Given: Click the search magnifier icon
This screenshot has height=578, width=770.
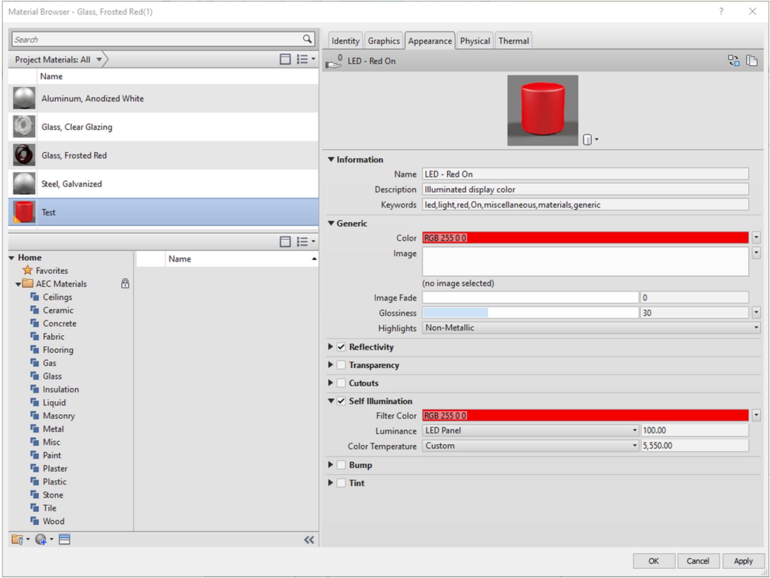Looking at the screenshot, I should (307, 39).
